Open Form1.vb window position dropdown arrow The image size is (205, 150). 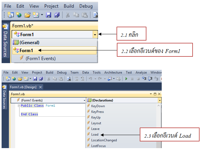151,94
